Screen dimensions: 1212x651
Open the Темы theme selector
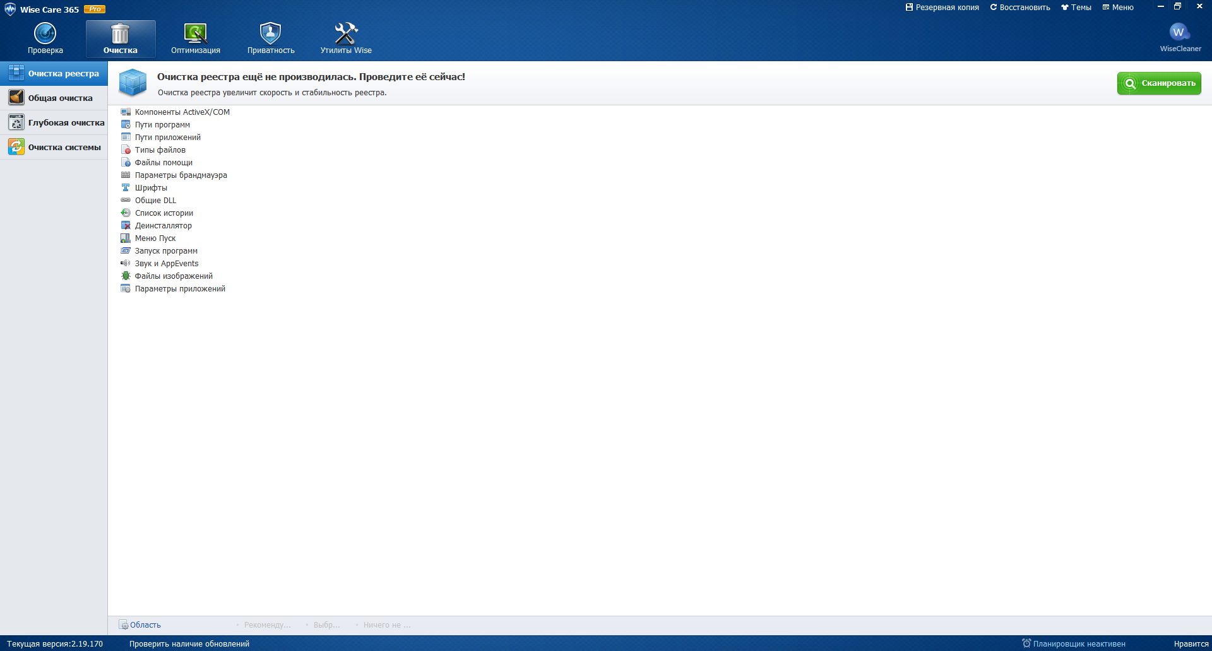(1076, 8)
